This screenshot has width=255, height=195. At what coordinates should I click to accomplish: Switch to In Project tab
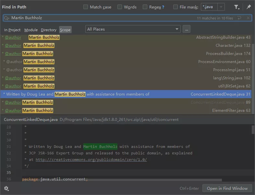[x=12, y=30]
